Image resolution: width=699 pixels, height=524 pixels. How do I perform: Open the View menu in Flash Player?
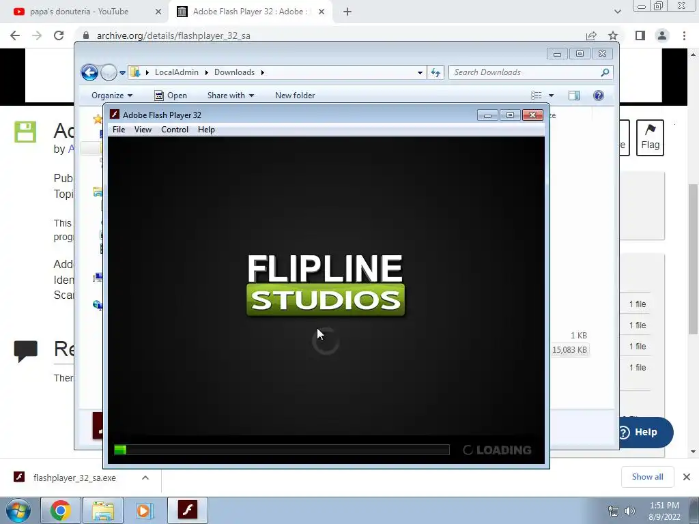point(143,130)
